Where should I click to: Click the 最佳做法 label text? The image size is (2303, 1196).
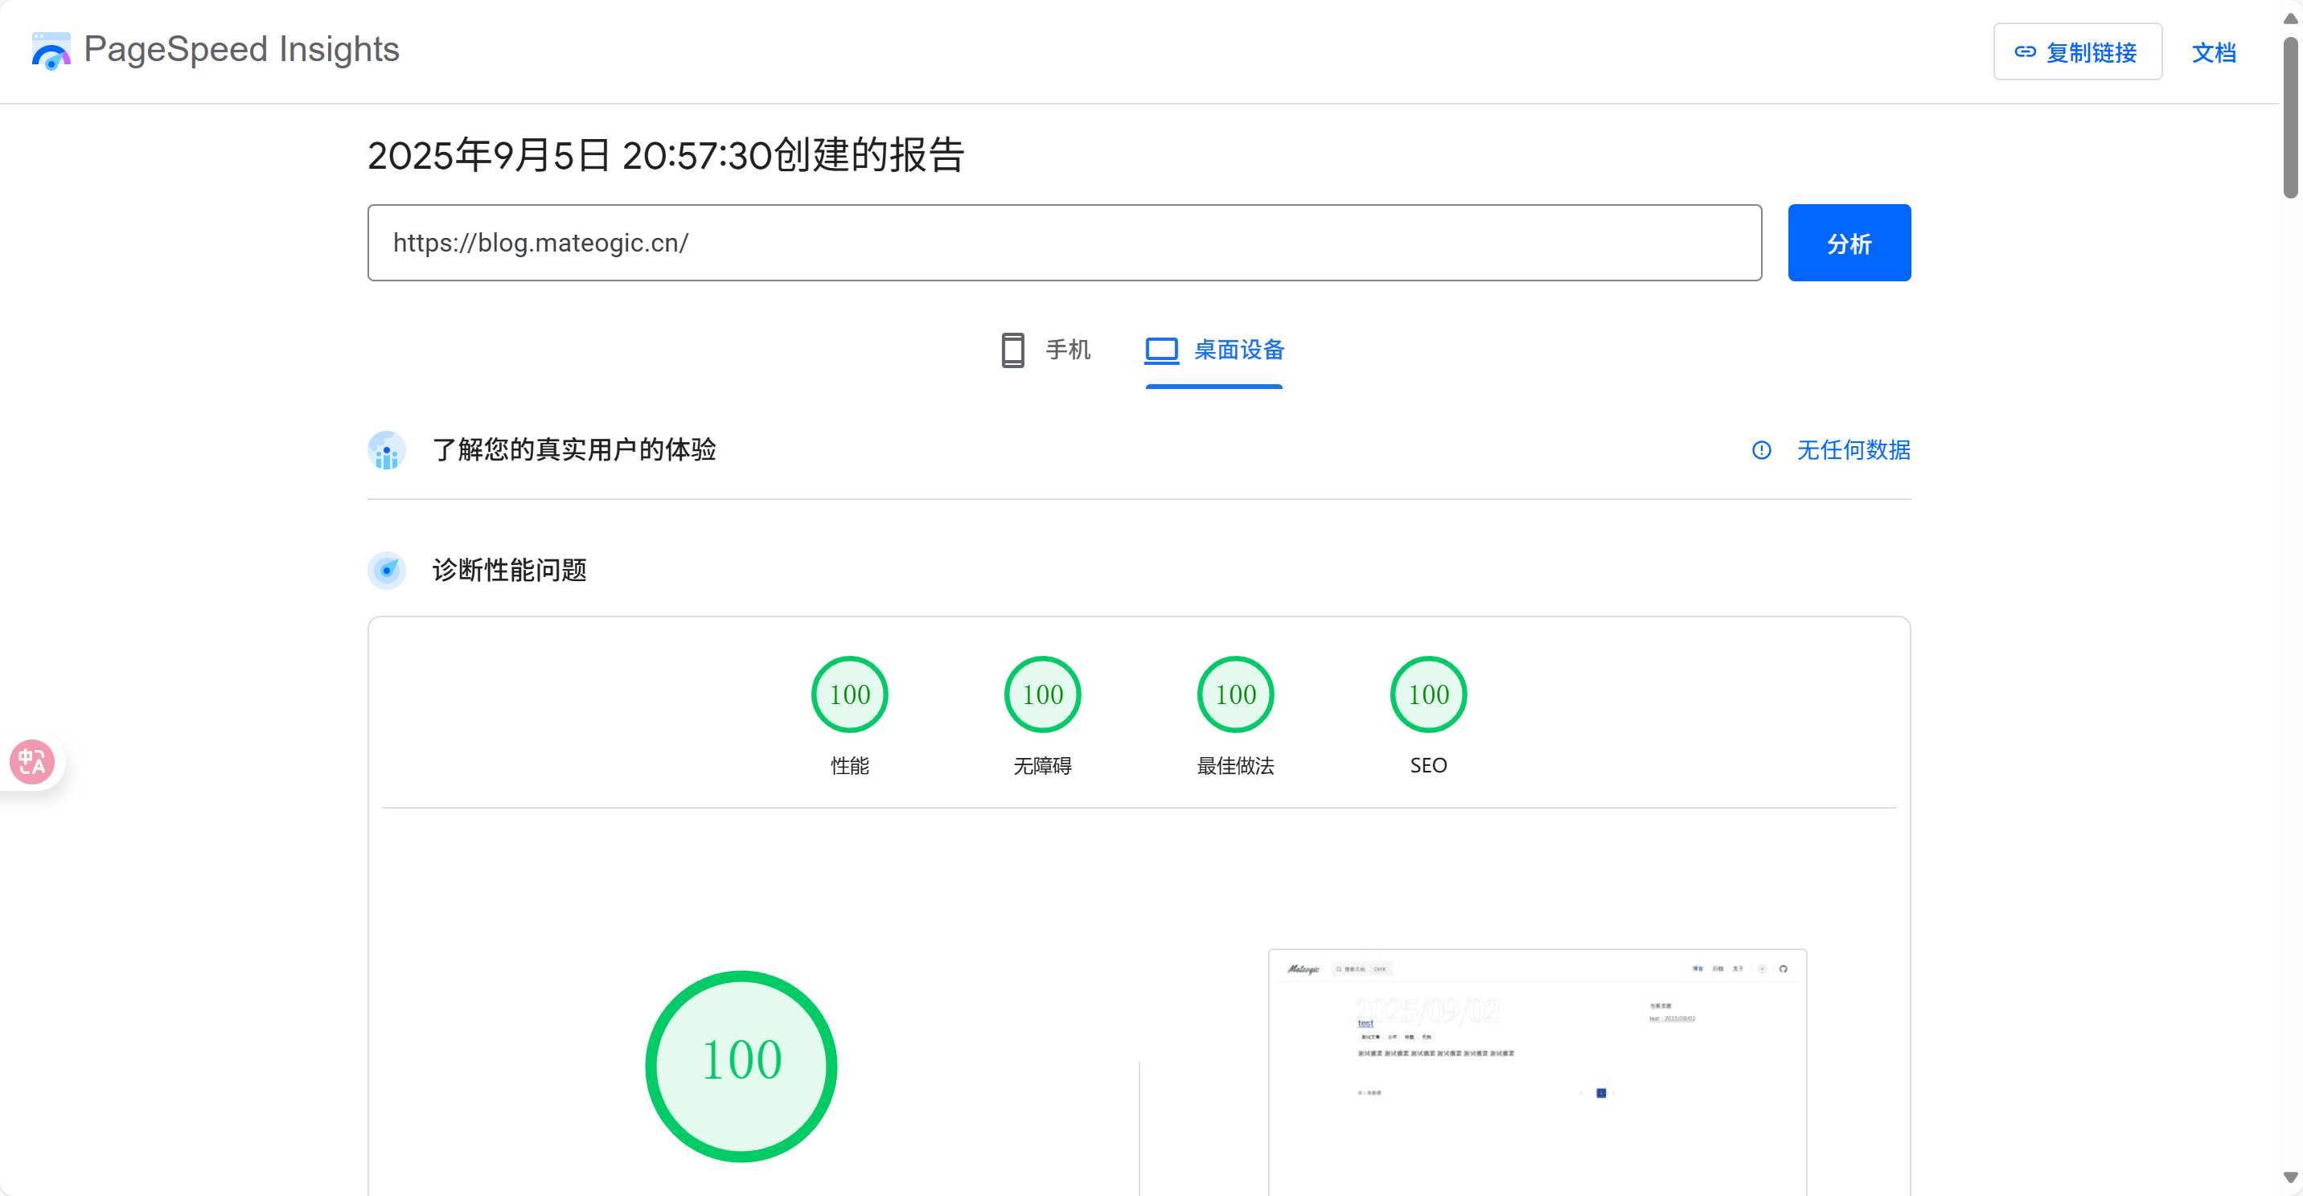[x=1234, y=765]
